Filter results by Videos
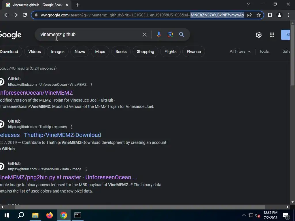The width and height of the screenshot is (295, 221). (x=35, y=52)
